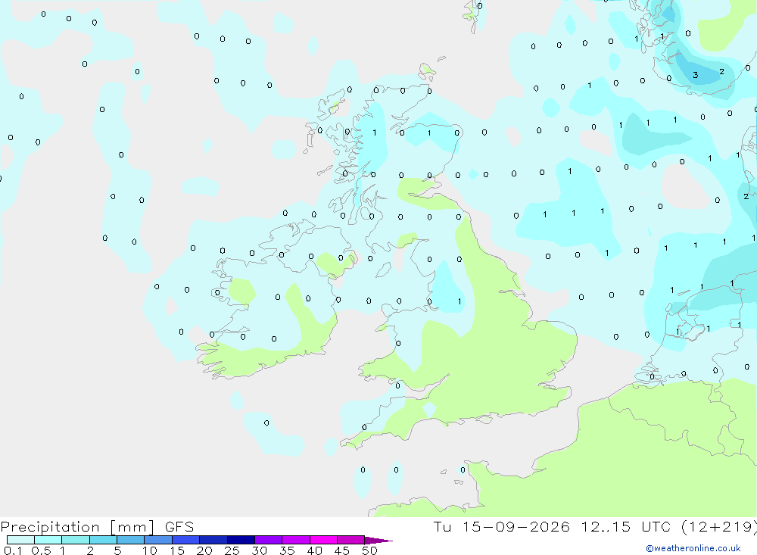The height and width of the screenshot is (555, 757).
Task: Select the 2 to 5 mm legend color
Action: point(103,540)
